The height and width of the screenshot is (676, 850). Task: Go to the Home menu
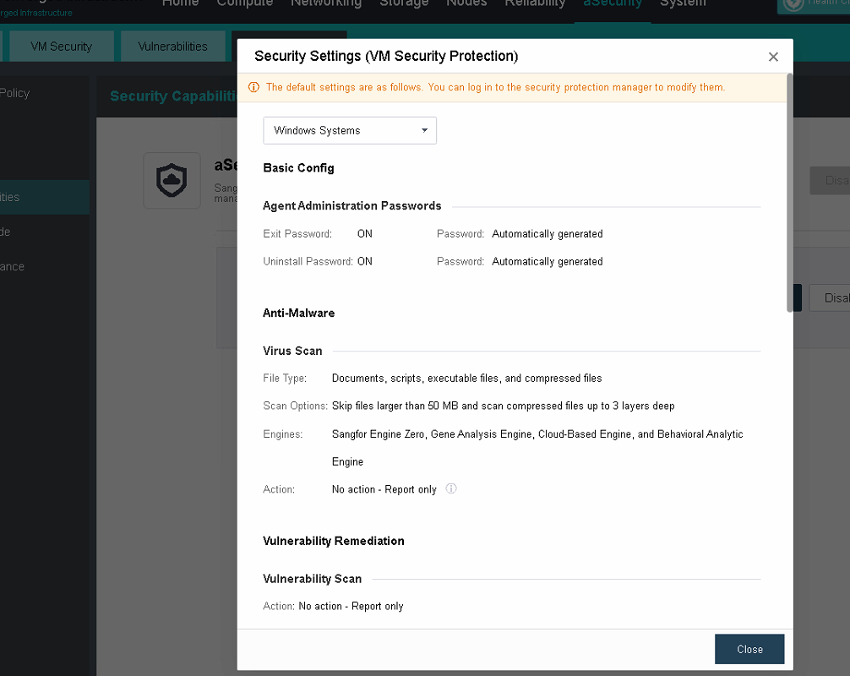(x=180, y=3)
